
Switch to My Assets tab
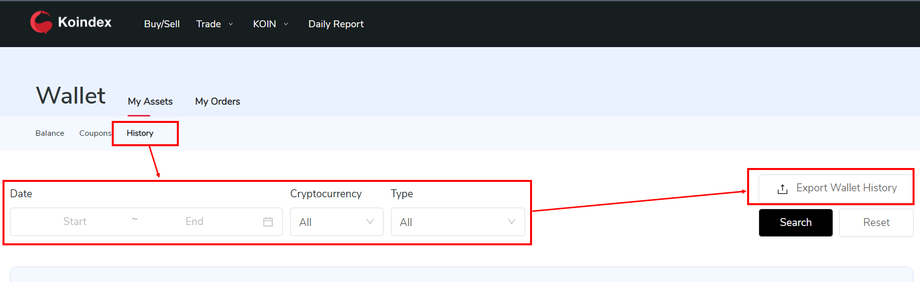click(x=150, y=101)
